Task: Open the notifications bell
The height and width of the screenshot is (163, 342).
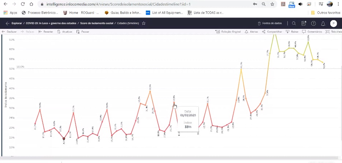Action: pyautogui.click(x=323, y=23)
